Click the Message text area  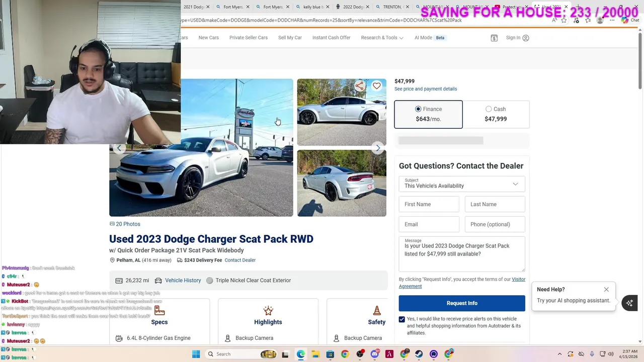pyautogui.click(x=462, y=254)
